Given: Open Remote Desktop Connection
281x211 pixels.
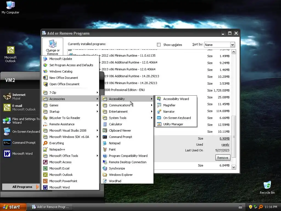Looking at the screenshot, I should click(x=127, y=162).
